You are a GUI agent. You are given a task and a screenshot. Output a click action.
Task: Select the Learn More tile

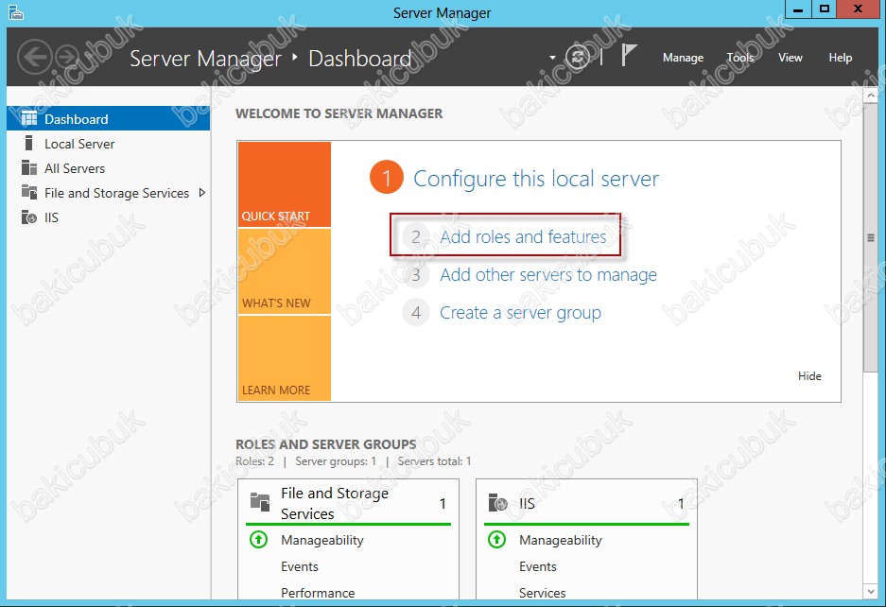tap(285, 358)
